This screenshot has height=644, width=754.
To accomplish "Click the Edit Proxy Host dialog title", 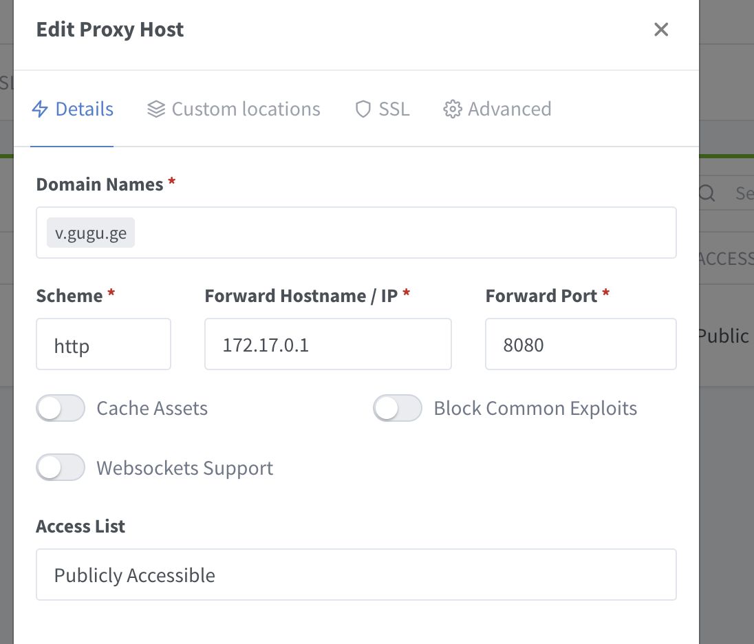I will pyautogui.click(x=110, y=30).
